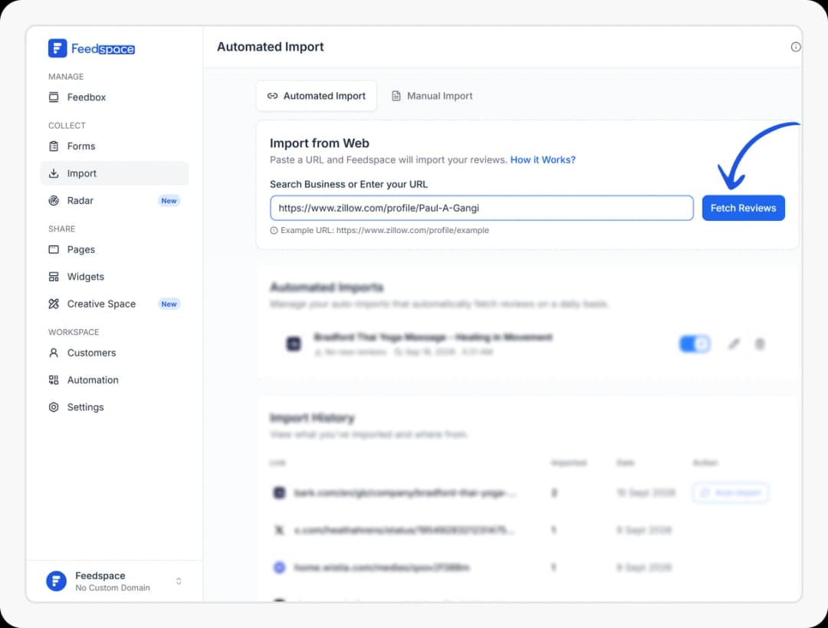Click the Feedspace workspace avatar

pyautogui.click(x=57, y=581)
